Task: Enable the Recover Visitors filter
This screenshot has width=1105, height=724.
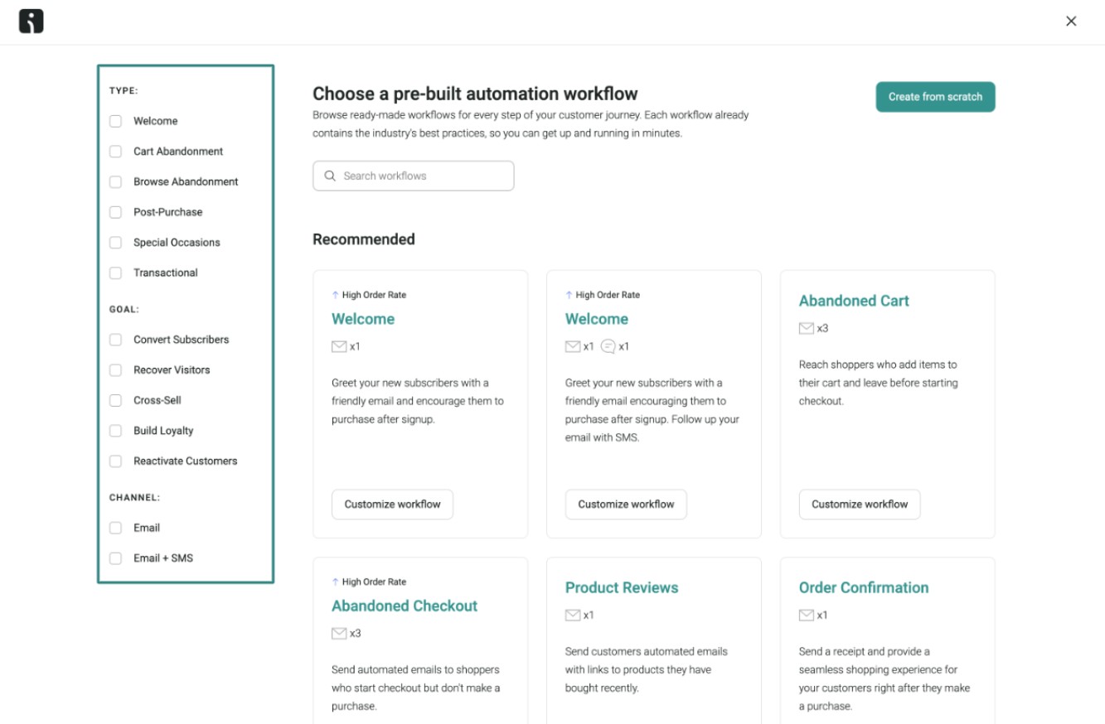Action: pyautogui.click(x=115, y=369)
